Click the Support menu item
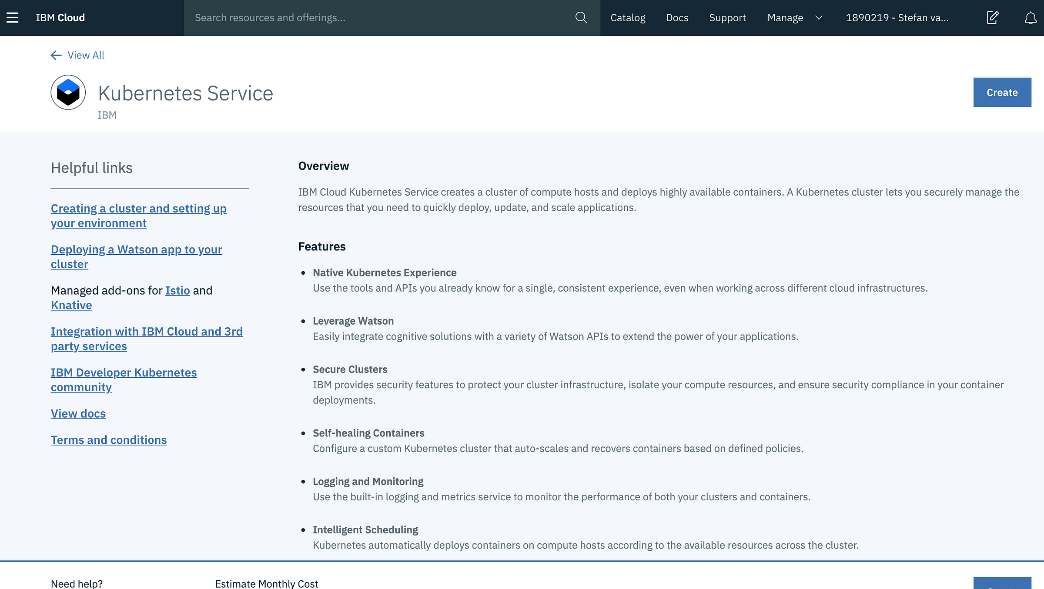The image size is (1044, 589). pos(727,17)
